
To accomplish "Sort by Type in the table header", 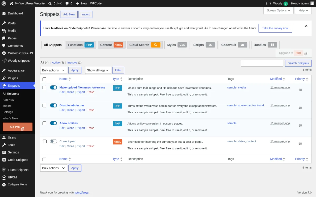I will tap(117, 79).
